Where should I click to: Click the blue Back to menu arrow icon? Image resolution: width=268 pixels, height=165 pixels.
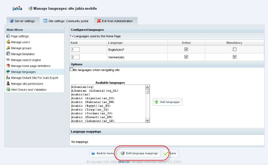[x=93, y=153]
